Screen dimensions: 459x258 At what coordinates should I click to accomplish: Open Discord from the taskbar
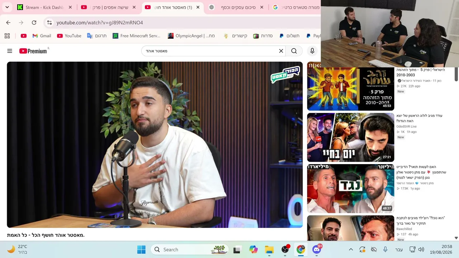316,250
